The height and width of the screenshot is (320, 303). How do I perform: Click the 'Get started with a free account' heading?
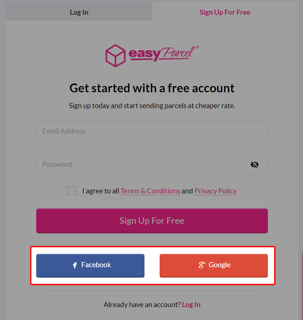151,88
